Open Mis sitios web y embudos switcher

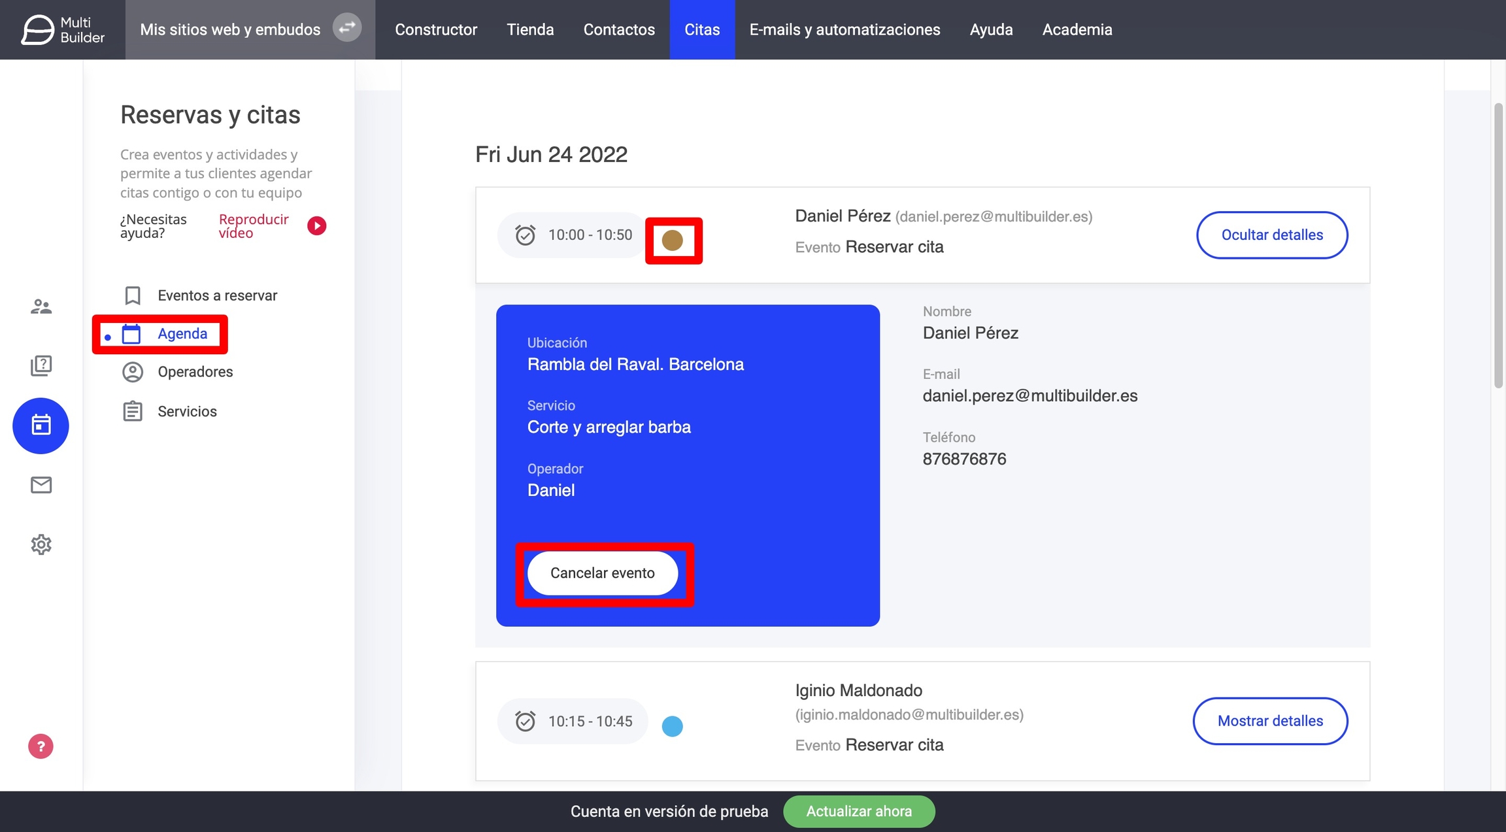tap(230, 29)
